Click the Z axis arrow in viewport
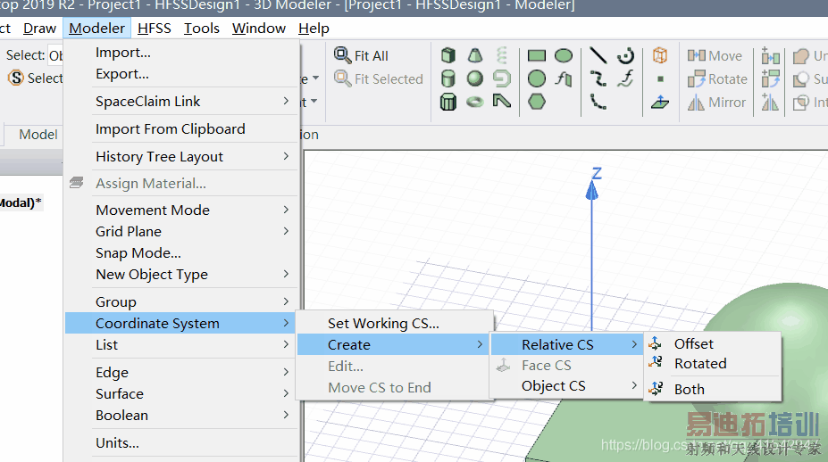Image resolution: width=828 pixels, height=462 pixels. tap(591, 187)
